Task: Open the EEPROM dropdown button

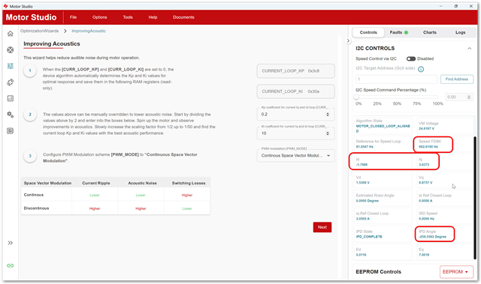Action: [456, 272]
